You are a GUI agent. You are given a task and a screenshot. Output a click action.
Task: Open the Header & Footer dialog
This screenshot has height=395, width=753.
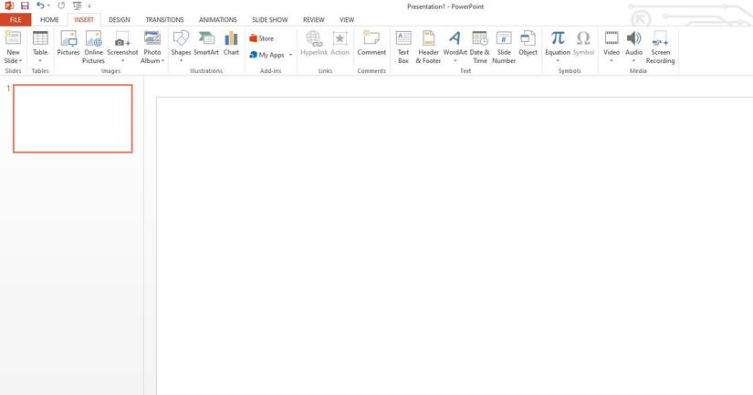428,47
